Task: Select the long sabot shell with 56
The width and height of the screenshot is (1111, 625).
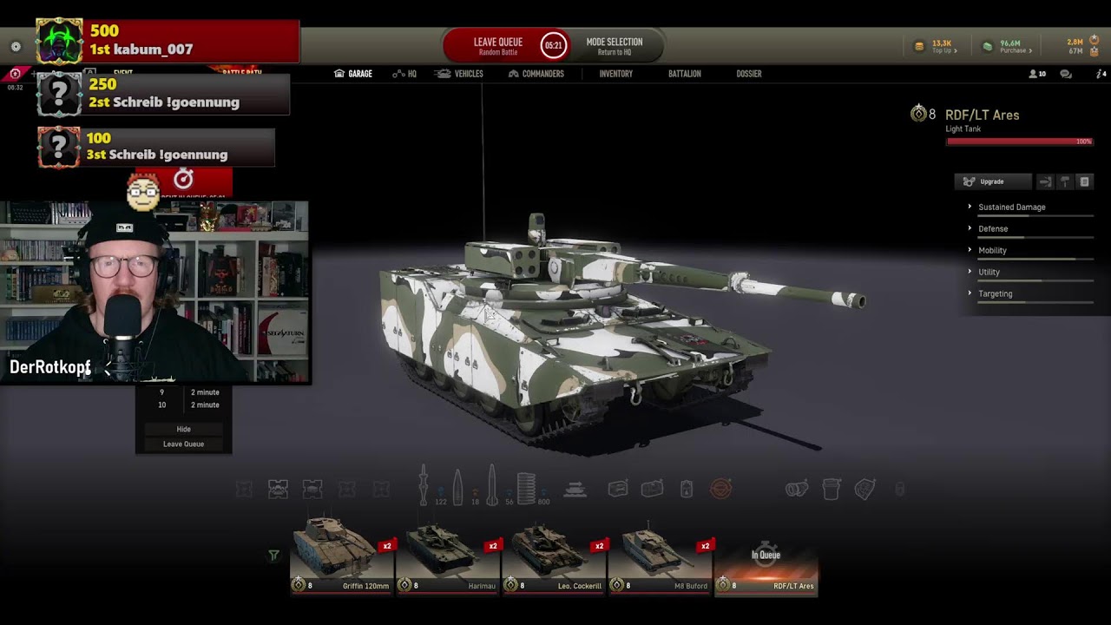Action: click(492, 486)
